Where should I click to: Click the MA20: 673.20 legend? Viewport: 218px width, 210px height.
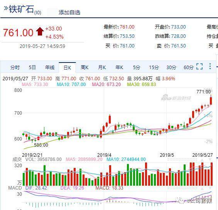pyautogui.click(x=106, y=84)
